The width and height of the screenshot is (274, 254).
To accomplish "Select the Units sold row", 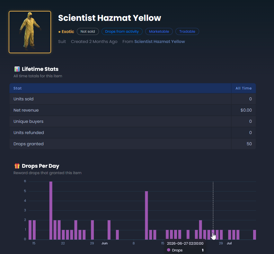I will (x=133, y=99).
